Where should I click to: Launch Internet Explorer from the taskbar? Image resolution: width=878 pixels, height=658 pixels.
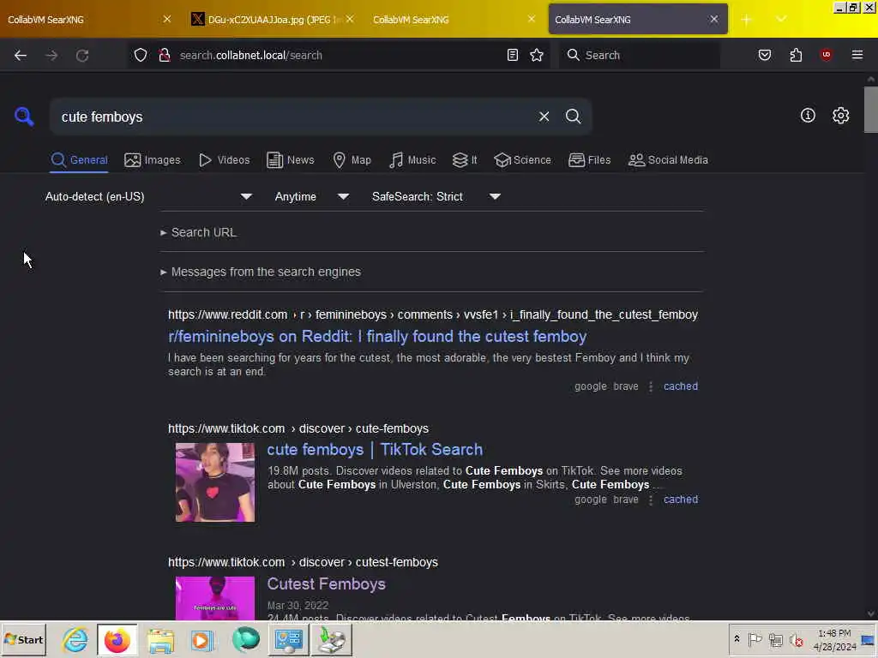(x=75, y=639)
